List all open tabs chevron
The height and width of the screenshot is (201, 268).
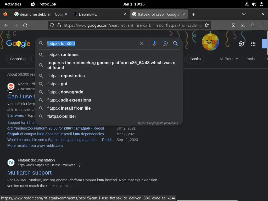[x=244, y=14]
